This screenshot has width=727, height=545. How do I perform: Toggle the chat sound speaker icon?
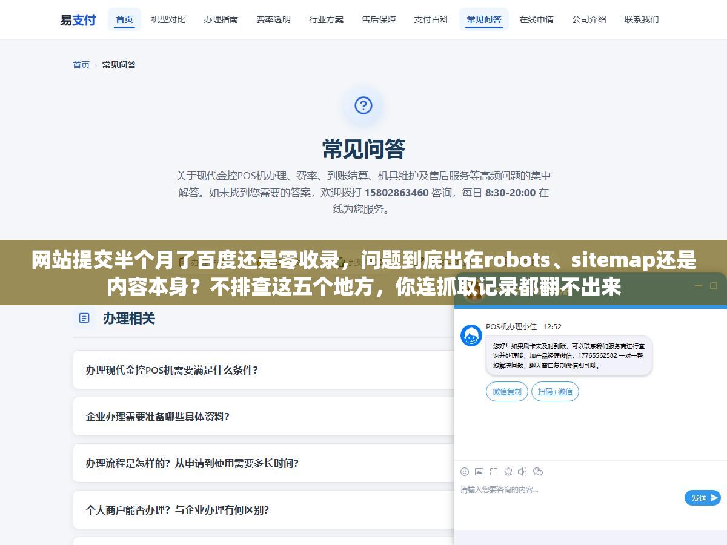[x=522, y=472]
